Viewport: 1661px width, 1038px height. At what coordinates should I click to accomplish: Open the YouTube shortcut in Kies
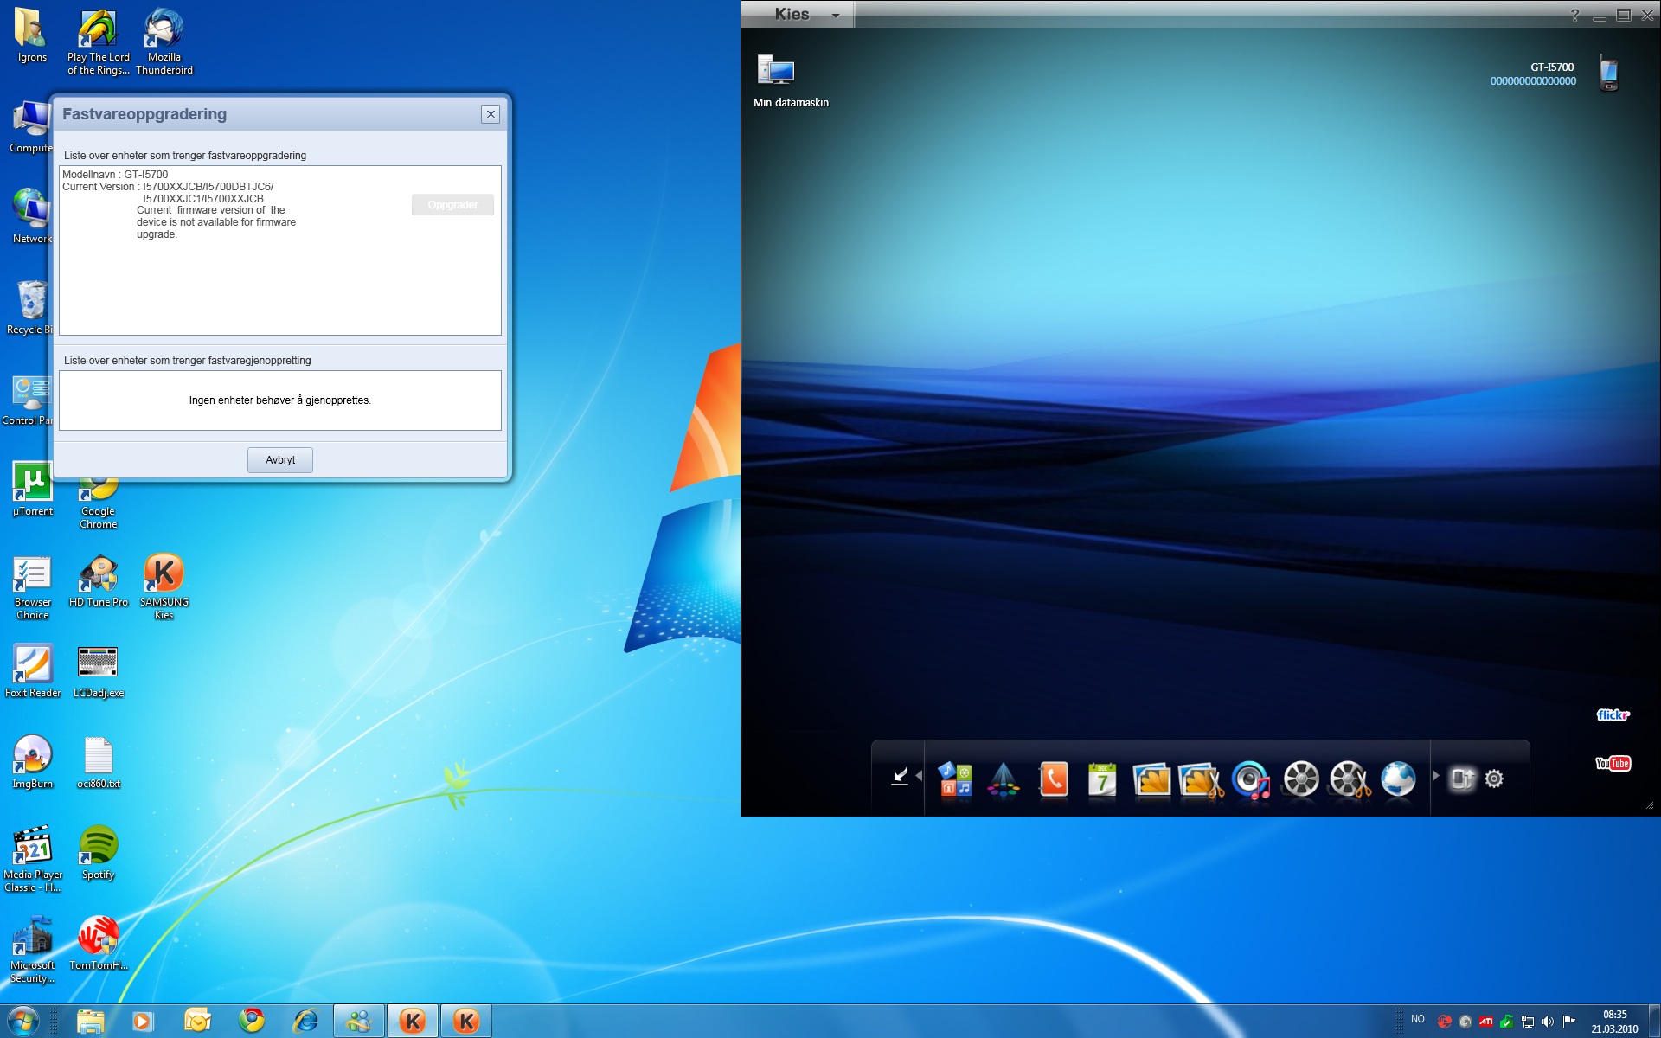click(x=1613, y=763)
